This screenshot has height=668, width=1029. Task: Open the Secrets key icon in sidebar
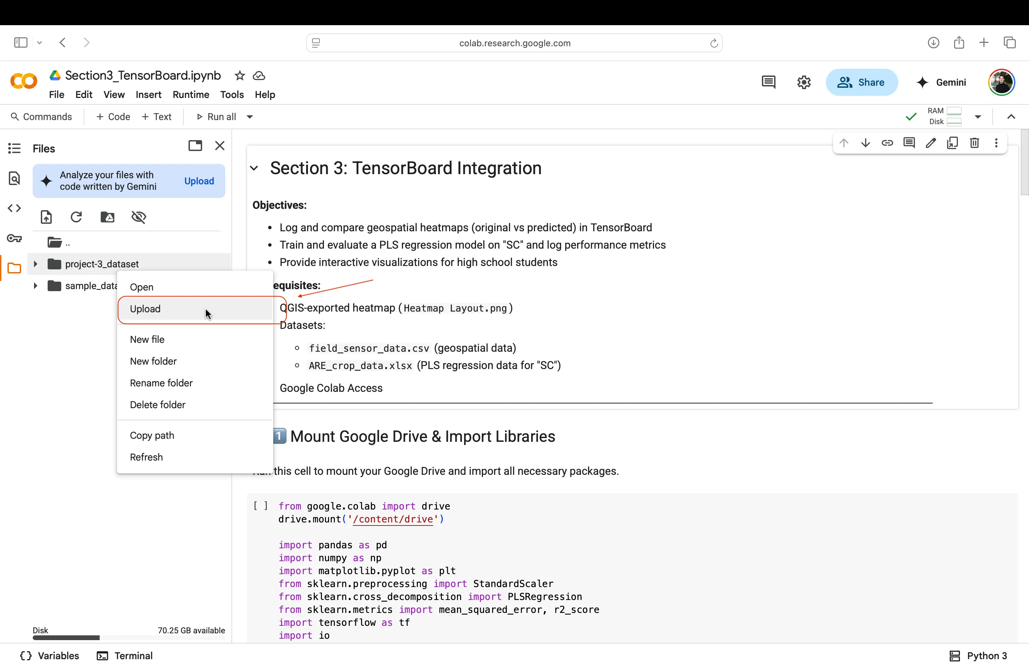click(x=14, y=238)
